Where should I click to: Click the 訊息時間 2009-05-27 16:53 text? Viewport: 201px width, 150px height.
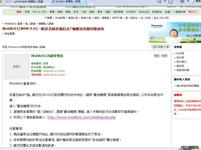tap(48, 71)
